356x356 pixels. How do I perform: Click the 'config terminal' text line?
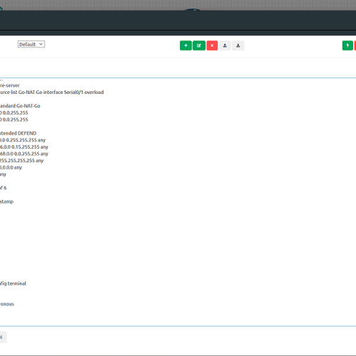click(x=13, y=283)
